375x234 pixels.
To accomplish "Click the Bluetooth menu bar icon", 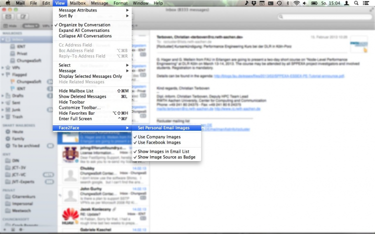I will click(x=288, y=3).
